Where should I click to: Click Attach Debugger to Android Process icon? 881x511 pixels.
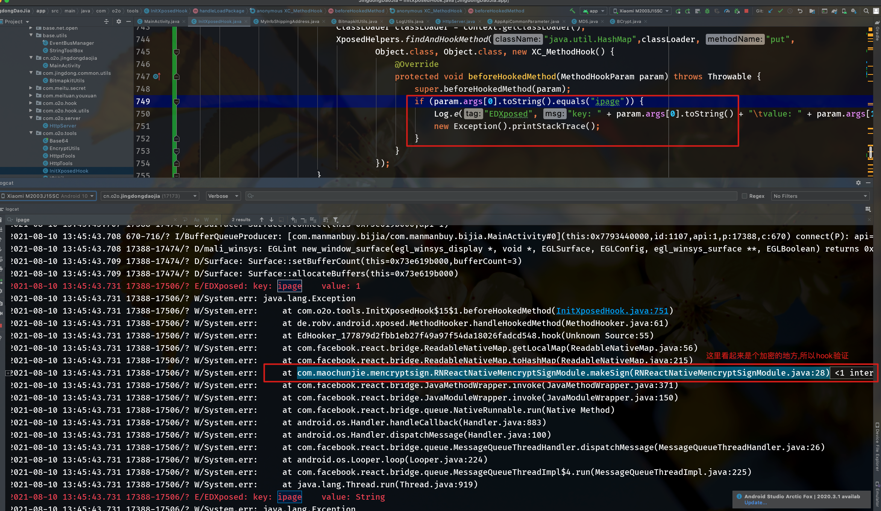(x=737, y=11)
